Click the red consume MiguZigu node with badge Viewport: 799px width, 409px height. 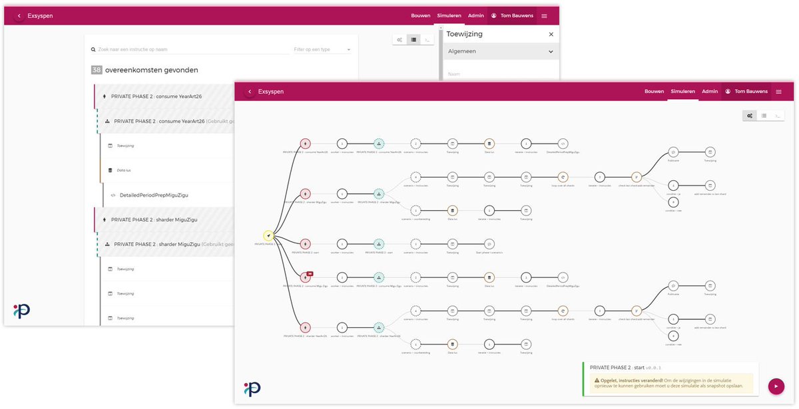[x=305, y=277]
